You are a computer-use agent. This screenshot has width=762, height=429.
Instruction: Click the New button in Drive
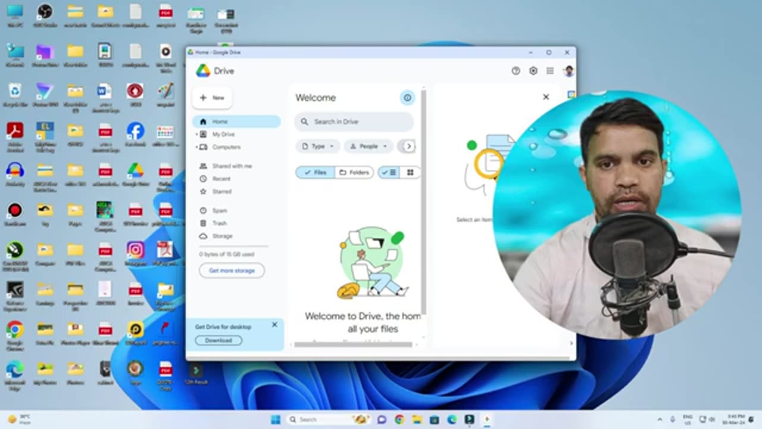click(x=213, y=98)
